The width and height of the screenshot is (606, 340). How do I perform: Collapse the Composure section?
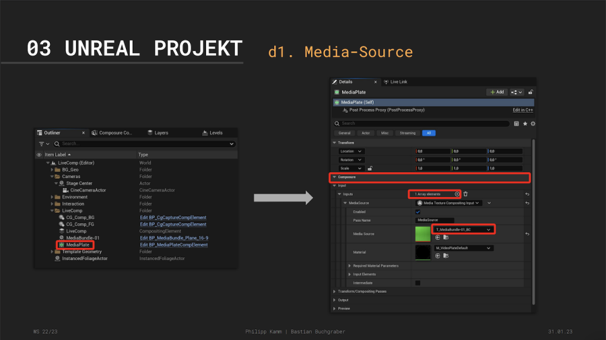(x=334, y=177)
